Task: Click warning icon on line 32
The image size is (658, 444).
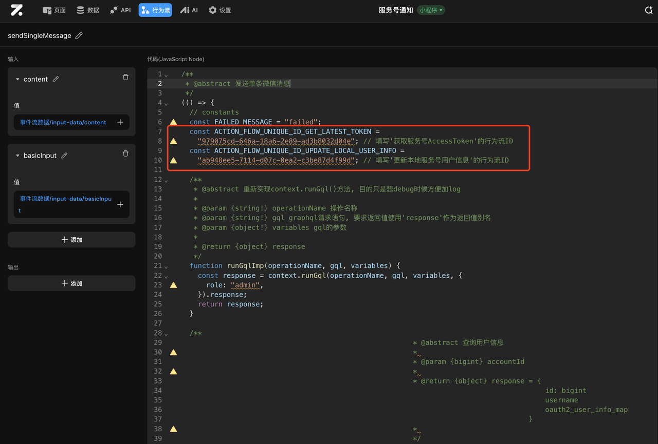Action: (174, 371)
